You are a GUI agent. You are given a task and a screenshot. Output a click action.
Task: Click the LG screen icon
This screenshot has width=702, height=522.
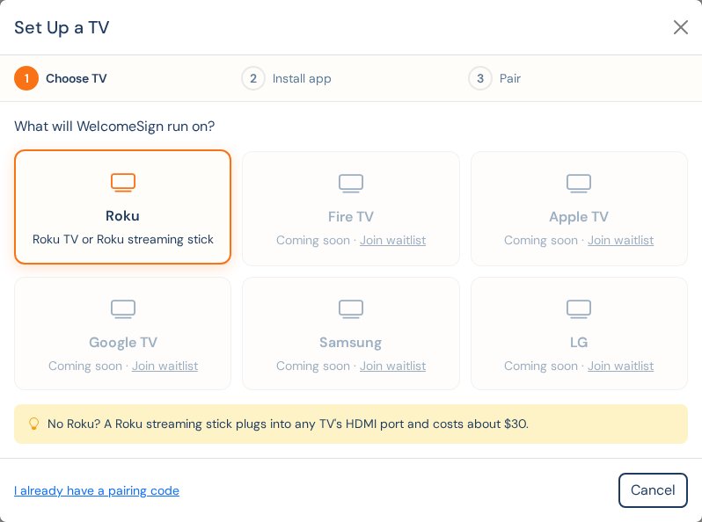[579, 309]
